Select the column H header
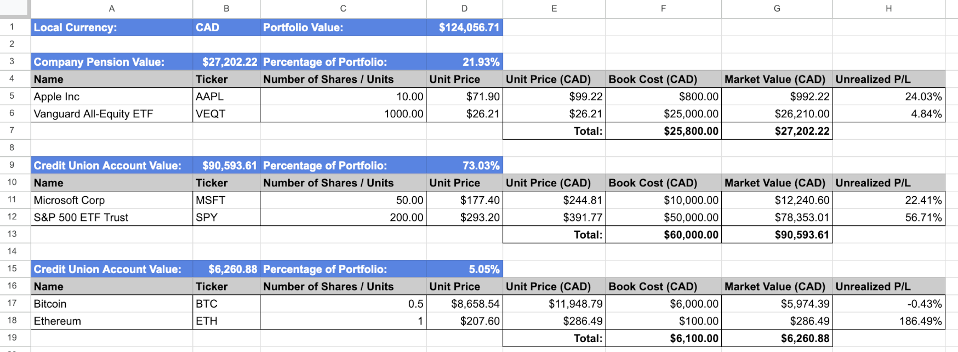The image size is (958, 352). point(888,8)
